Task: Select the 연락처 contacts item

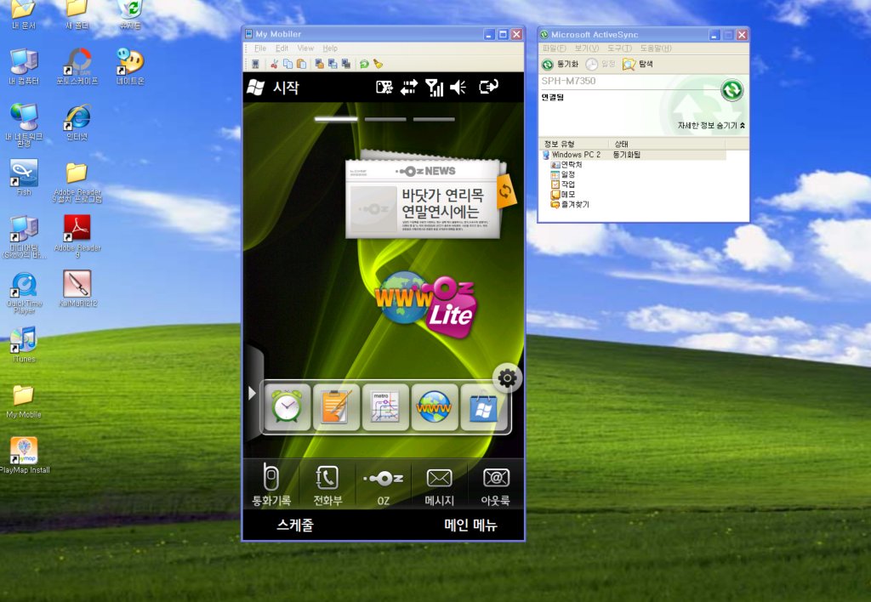Action: point(566,165)
